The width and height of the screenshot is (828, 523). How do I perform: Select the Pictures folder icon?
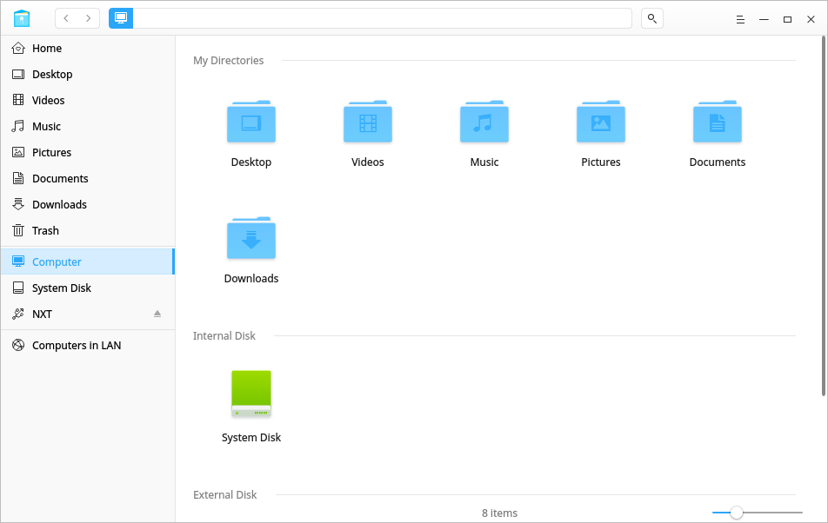click(x=601, y=122)
